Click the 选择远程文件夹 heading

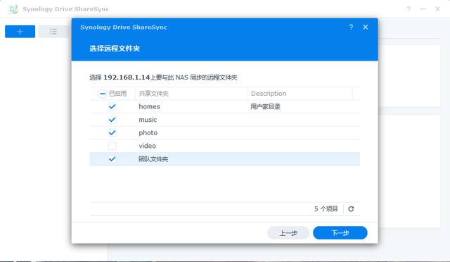point(115,49)
